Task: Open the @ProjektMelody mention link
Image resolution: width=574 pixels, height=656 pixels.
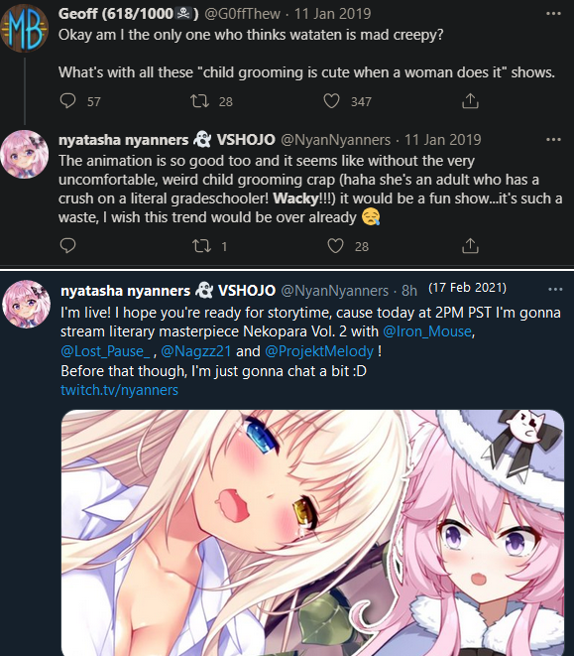Action: (319, 350)
